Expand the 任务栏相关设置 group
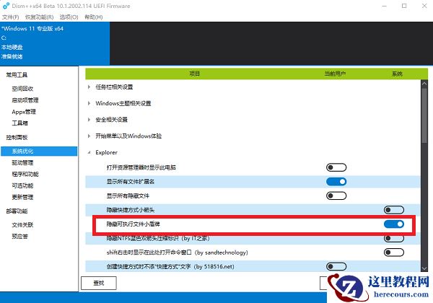The image size is (433, 303). pyautogui.click(x=89, y=87)
